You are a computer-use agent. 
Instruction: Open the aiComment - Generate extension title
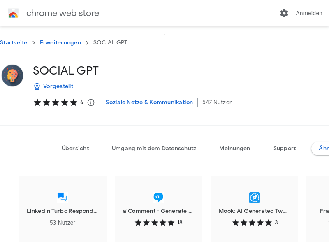[158, 211]
